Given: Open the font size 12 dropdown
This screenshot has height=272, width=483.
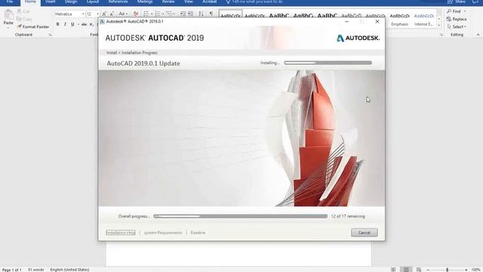Looking at the screenshot, I should tap(97, 14).
